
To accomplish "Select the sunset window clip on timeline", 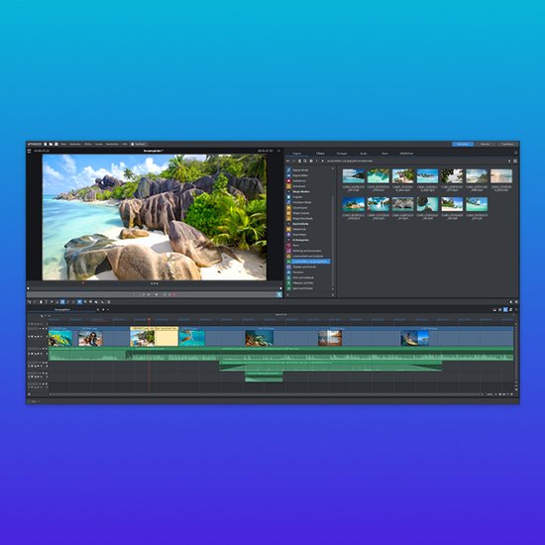I will coord(330,338).
